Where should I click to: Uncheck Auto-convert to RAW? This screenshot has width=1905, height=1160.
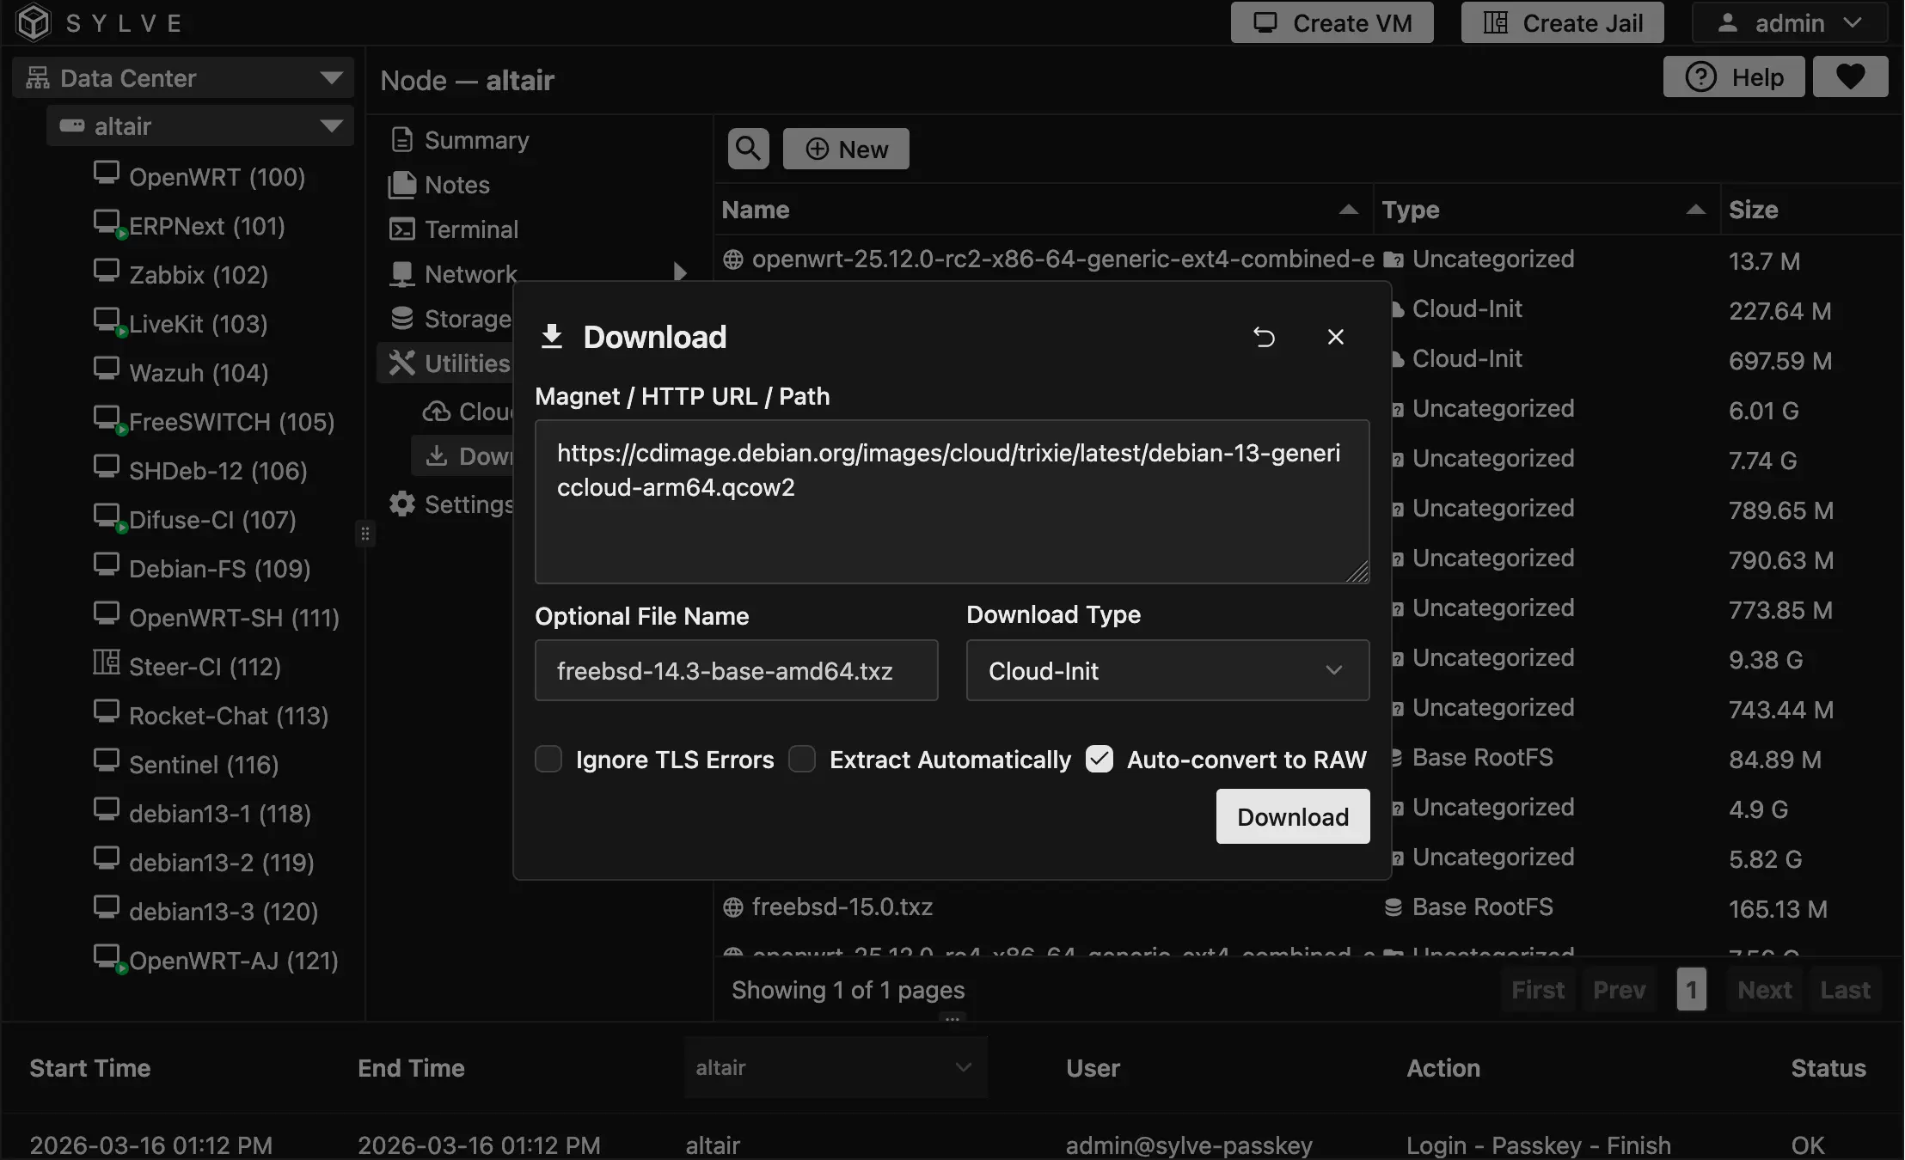[1100, 760]
